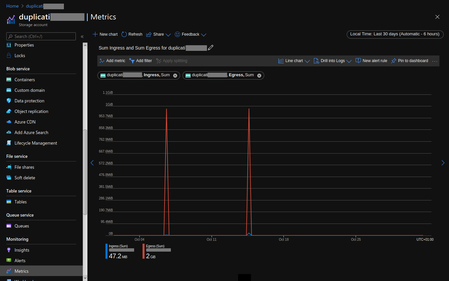This screenshot has height=281, width=449.
Task: Click the sidebar scrollbar up arrow
Action: pos(85,45)
